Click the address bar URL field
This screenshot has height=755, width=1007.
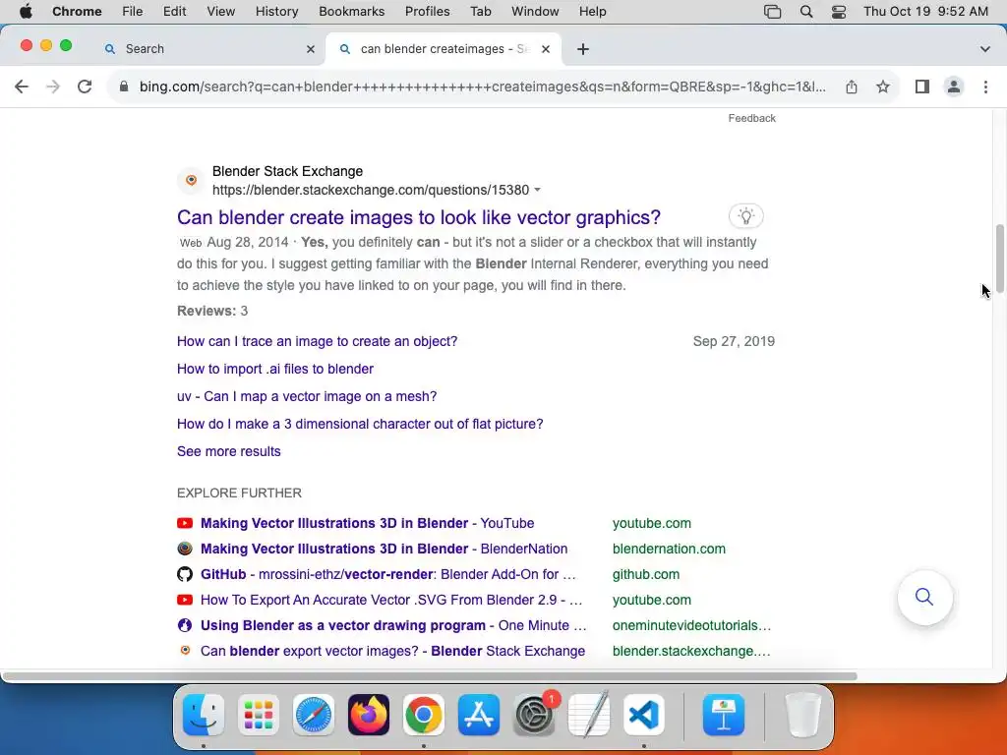coord(482,87)
